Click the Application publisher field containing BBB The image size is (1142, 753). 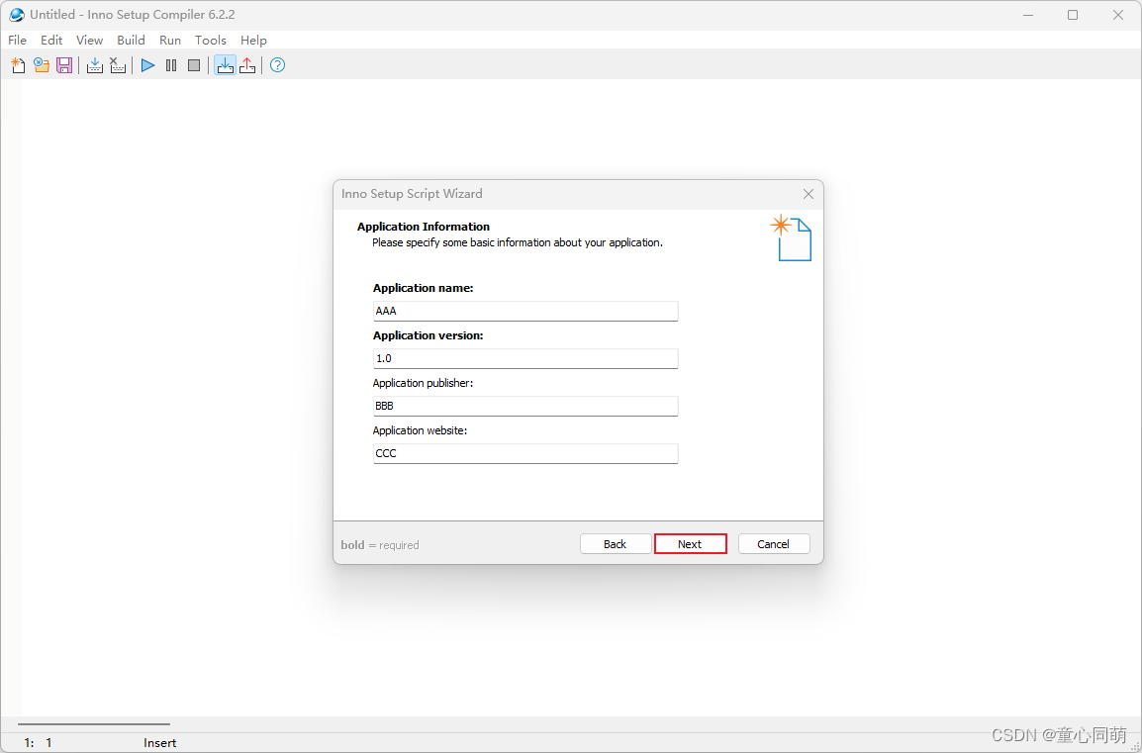pos(525,406)
